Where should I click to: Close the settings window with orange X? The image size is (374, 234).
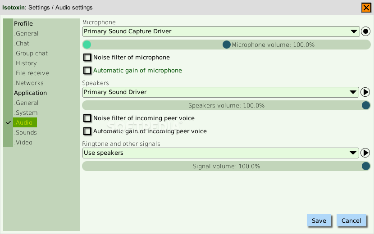click(366, 8)
